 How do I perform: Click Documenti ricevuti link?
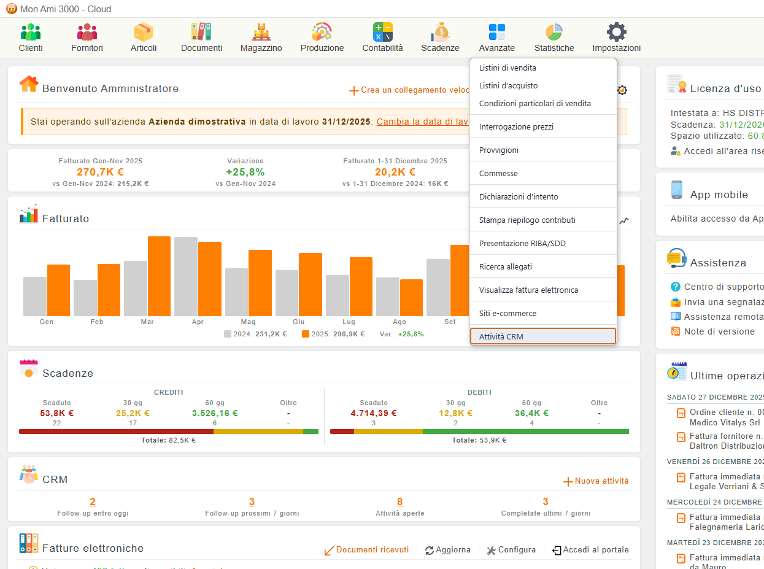(366, 550)
